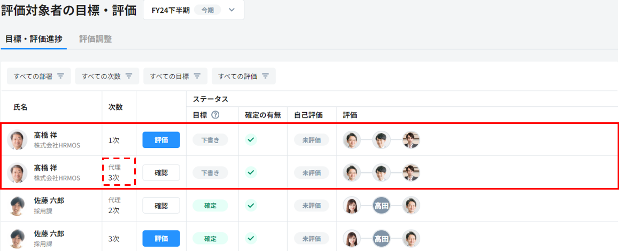Image resolution: width=624 pixels, height=251 pixels.
Task: Click the 確定 status badge in 代理 2次 row
Action: click(x=210, y=206)
